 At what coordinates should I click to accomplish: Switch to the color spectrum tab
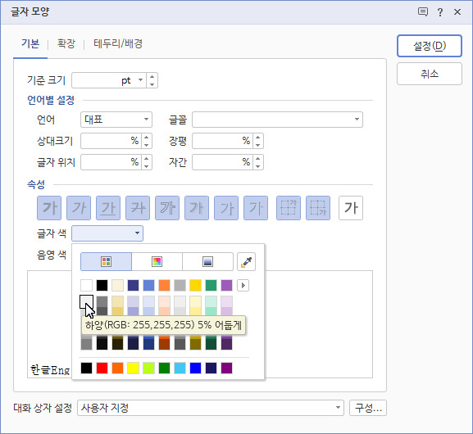point(157,261)
